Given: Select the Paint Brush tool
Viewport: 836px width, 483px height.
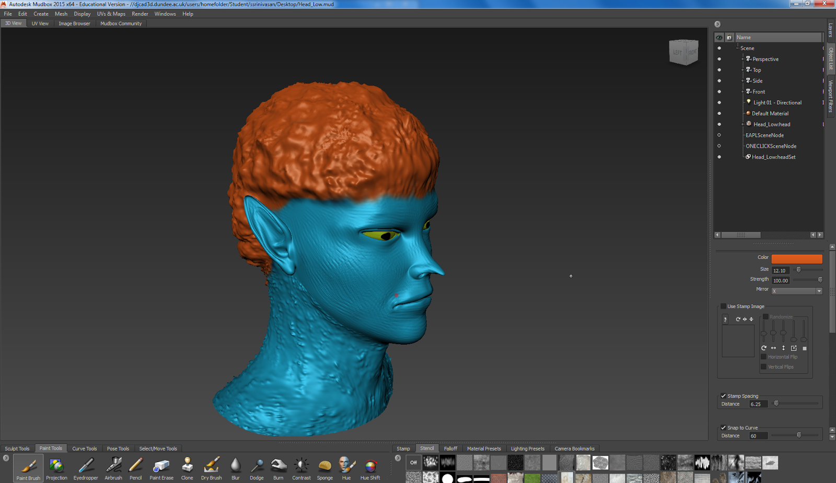Looking at the screenshot, I should click(x=27, y=468).
